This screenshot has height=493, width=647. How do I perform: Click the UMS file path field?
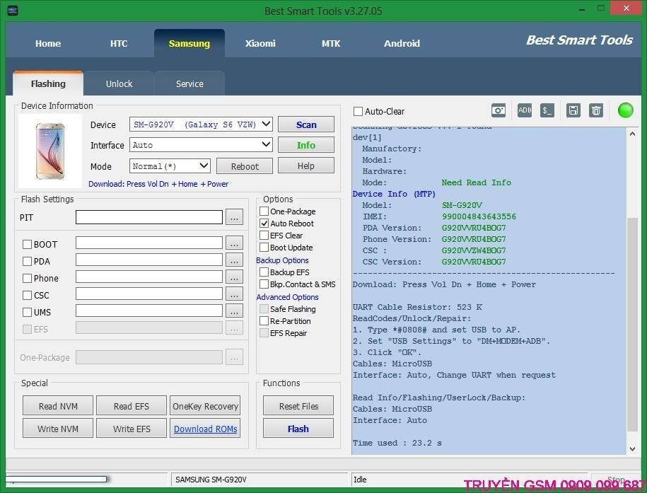click(149, 311)
